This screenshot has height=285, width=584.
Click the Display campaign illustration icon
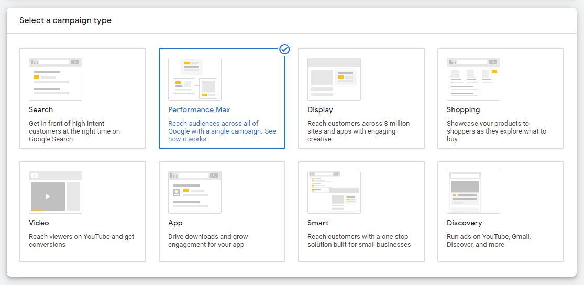[x=334, y=79]
